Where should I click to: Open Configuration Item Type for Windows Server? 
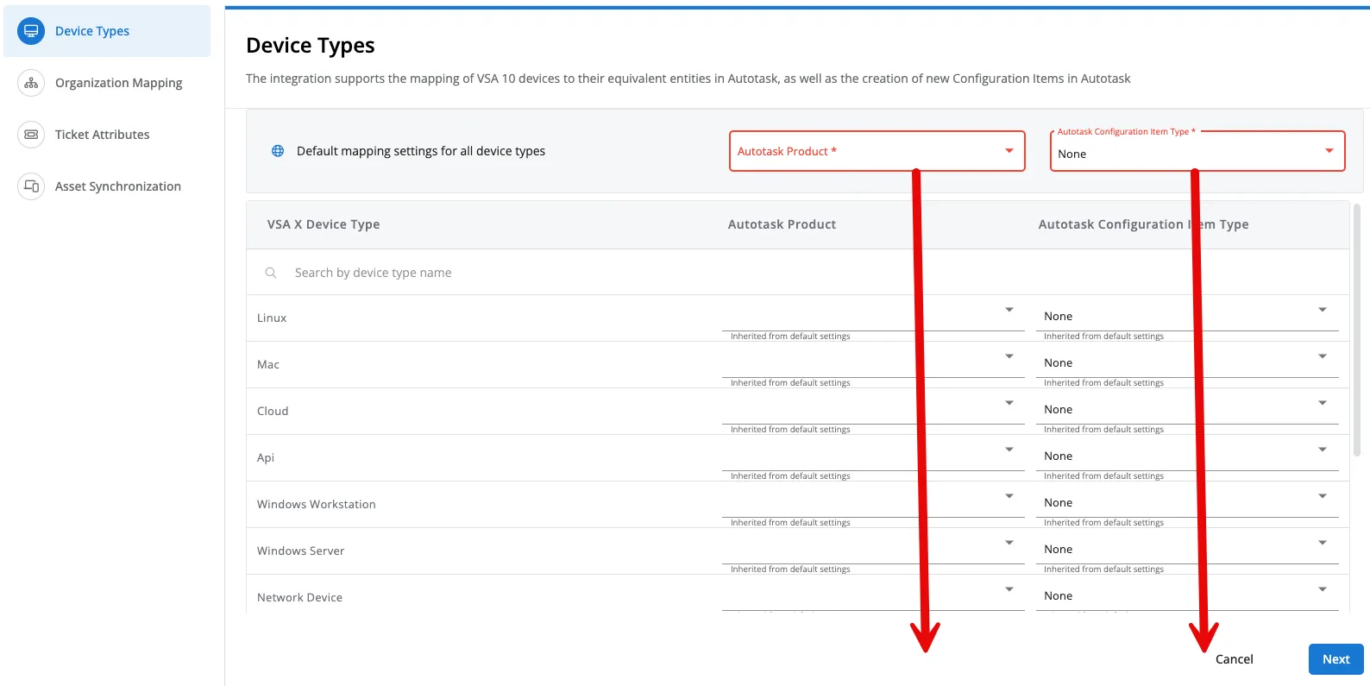(x=1186, y=549)
